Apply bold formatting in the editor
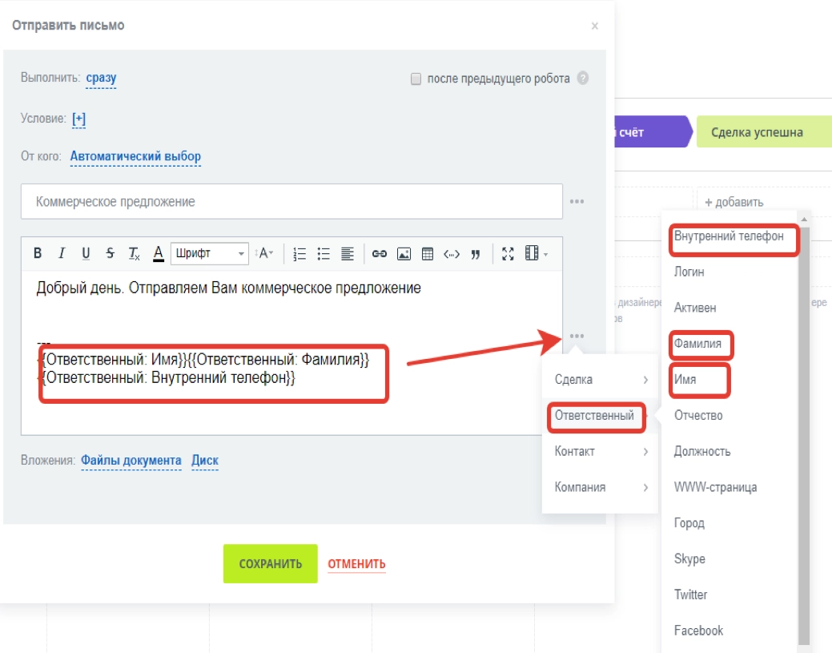Screen dimensions: 832x653 (x=38, y=254)
